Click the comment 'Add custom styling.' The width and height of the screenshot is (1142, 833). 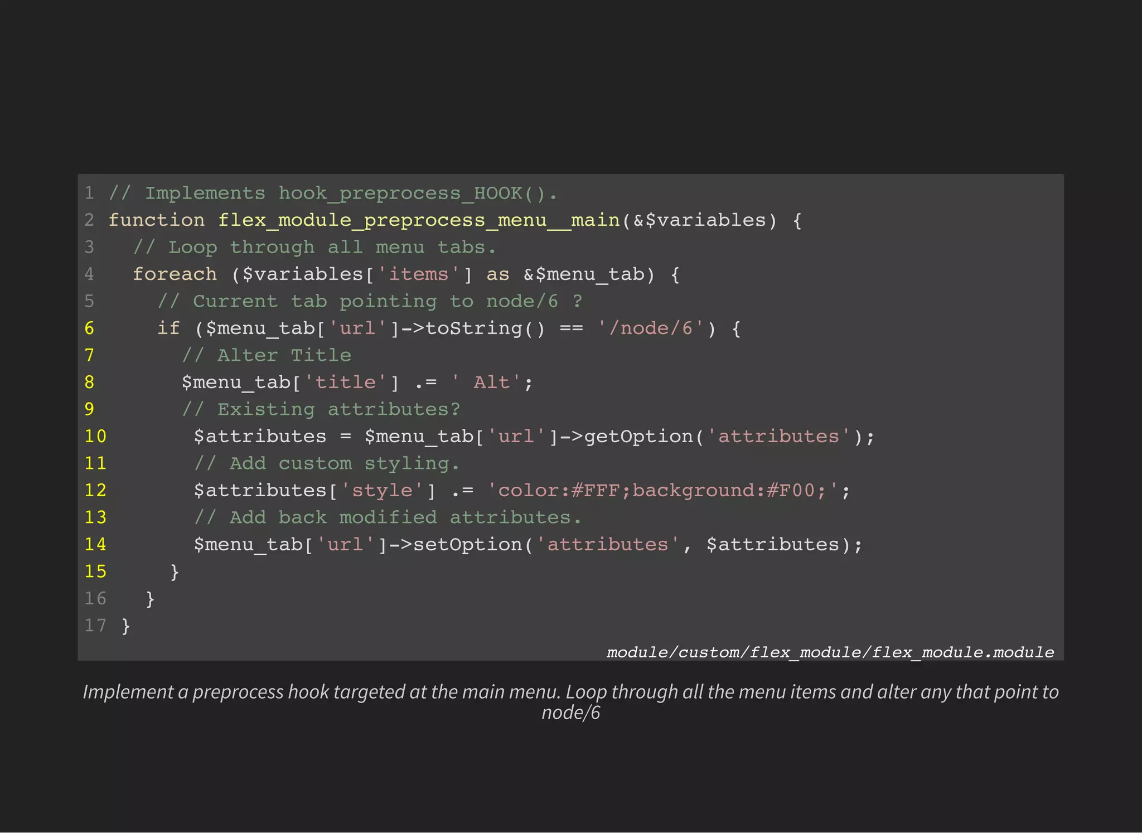click(x=327, y=463)
